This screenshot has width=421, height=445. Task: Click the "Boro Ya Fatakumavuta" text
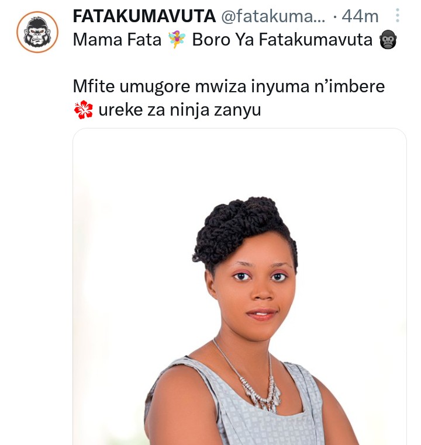[x=282, y=40]
